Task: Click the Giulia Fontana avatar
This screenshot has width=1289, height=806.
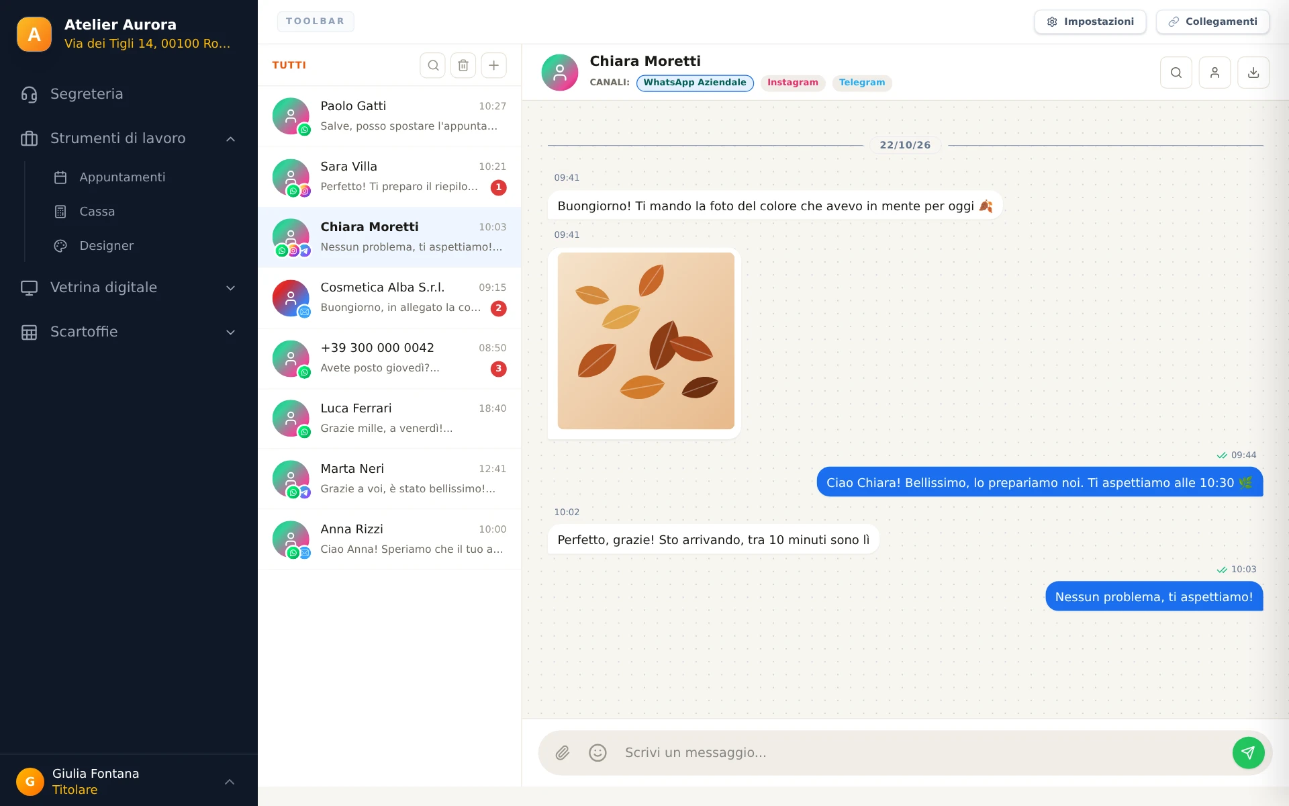Action: pyautogui.click(x=30, y=781)
